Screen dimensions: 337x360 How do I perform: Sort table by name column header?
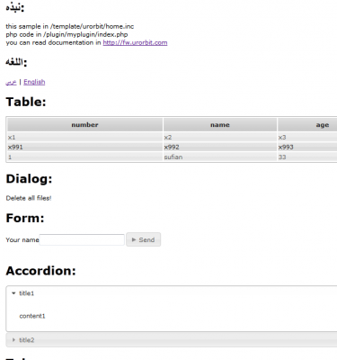(x=220, y=125)
